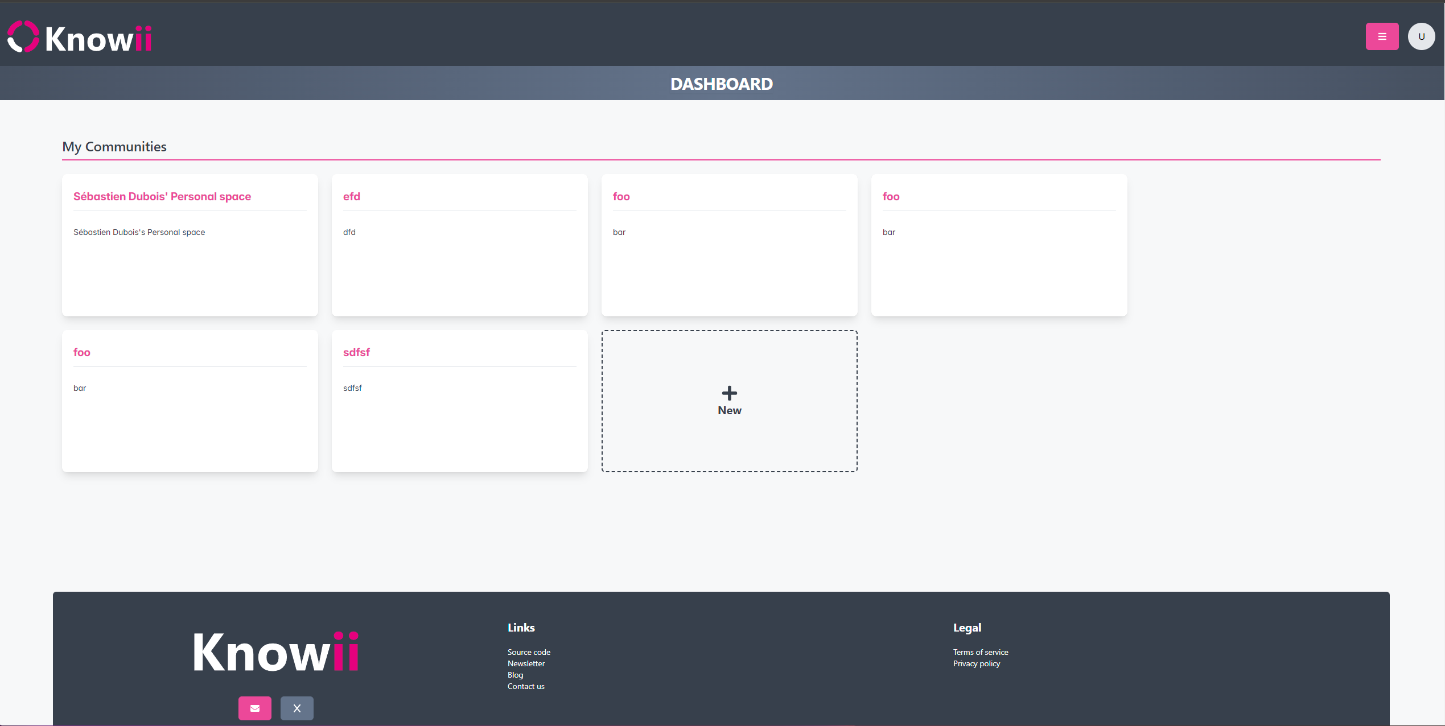
Task: Open Source code link in footer
Action: point(529,652)
